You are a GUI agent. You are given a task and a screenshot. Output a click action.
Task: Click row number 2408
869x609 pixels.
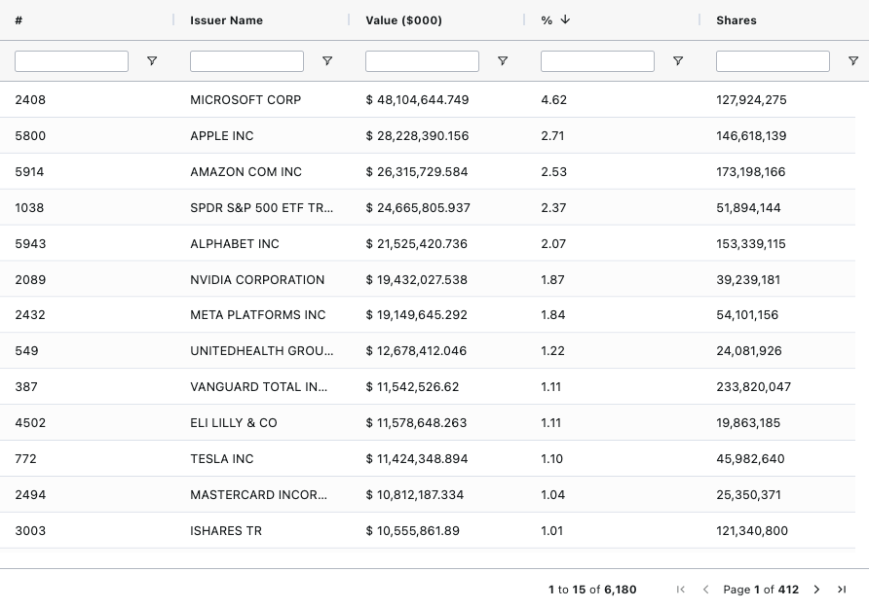(30, 99)
